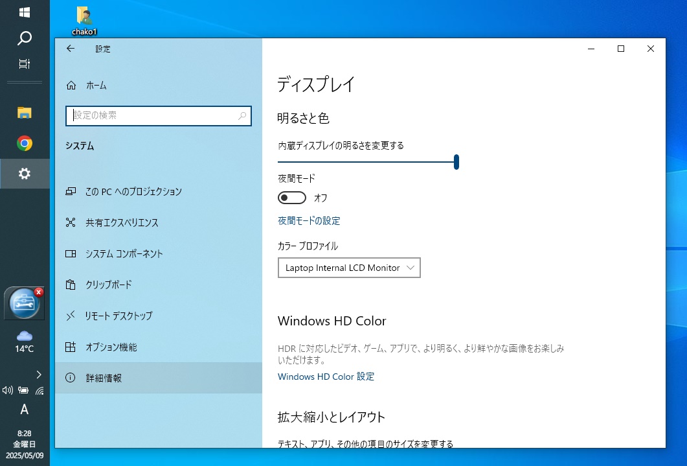This screenshot has width=687, height=466.
Task: Click the home icon beside ホーム
Action: (71, 86)
